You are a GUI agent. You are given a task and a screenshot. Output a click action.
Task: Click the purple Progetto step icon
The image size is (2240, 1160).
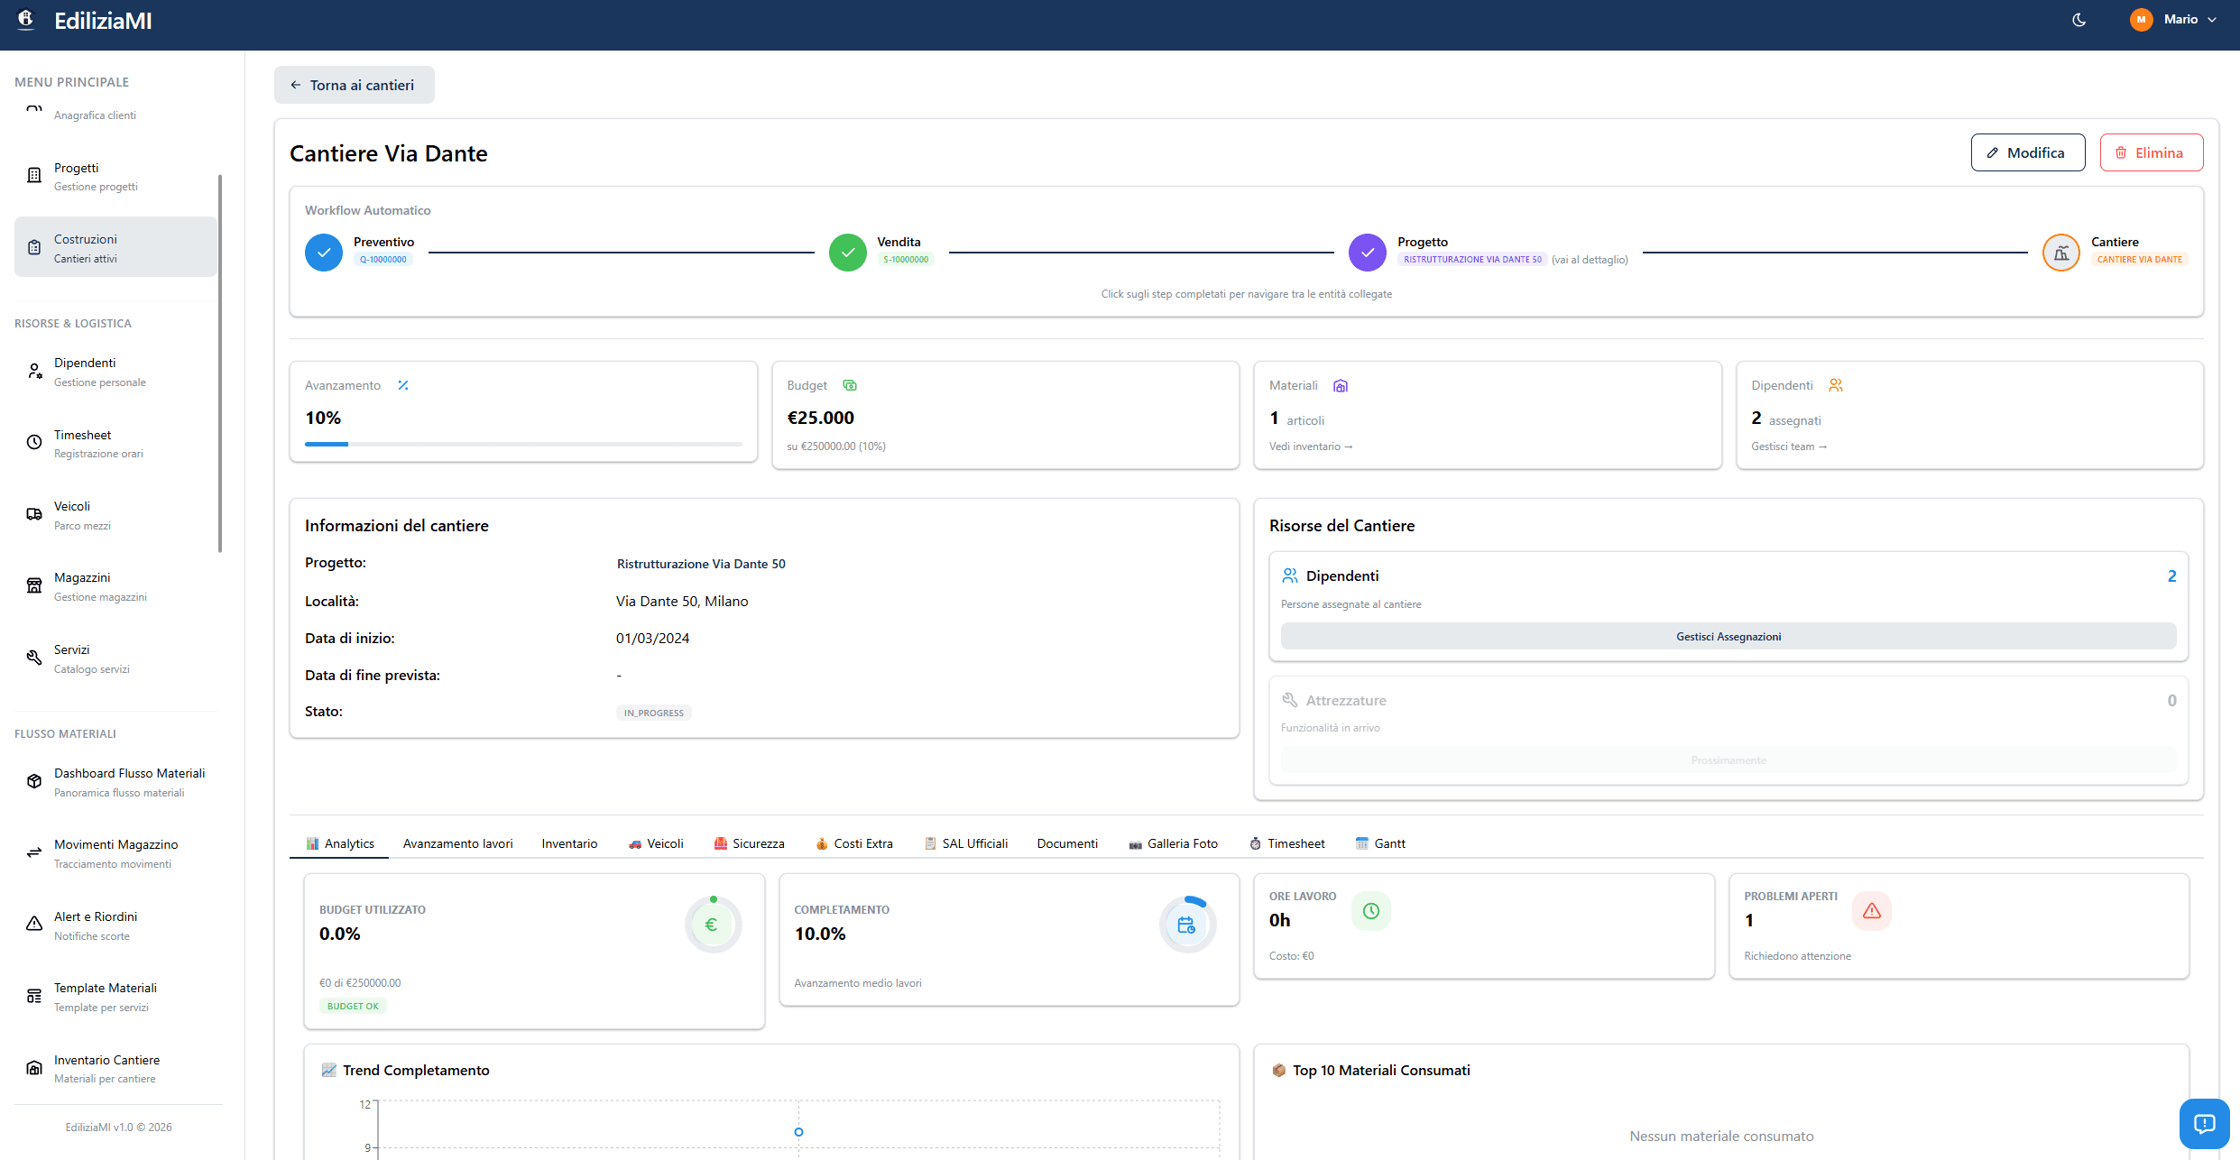(x=1367, y=253)
